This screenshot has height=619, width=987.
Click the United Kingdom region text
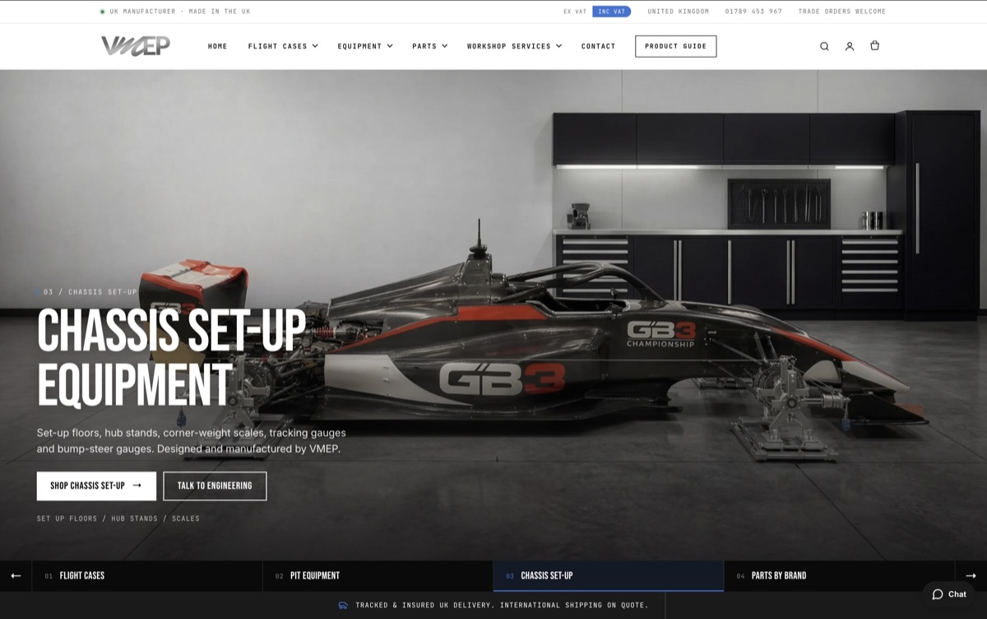click(678, 12)
